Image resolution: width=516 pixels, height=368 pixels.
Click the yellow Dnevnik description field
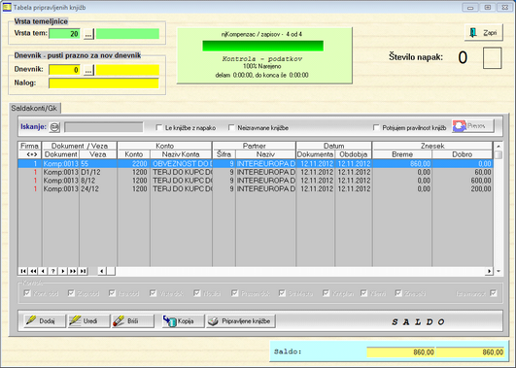click(127, 70)
